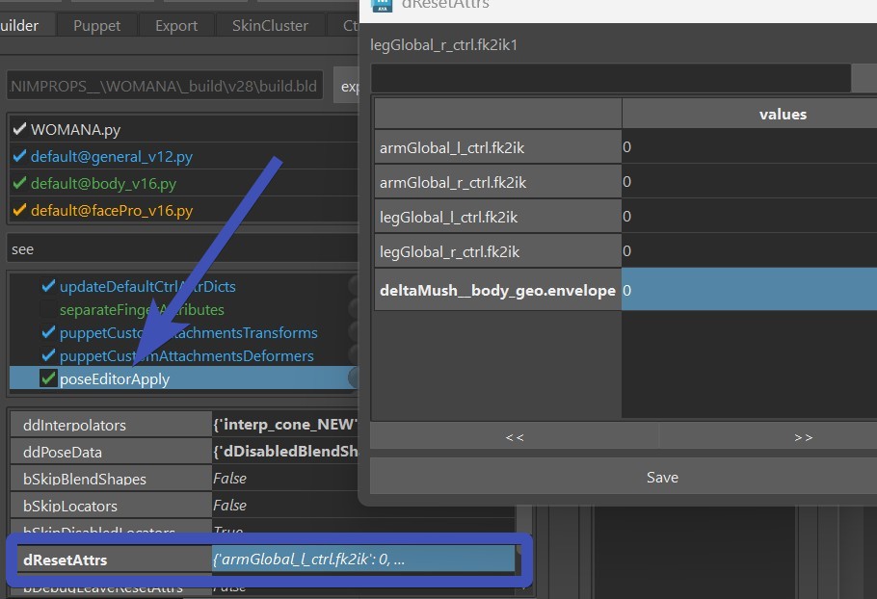Select the puppetCustomAttachmentsTransforms row
The image size is (877, 599).
(183, 332)
